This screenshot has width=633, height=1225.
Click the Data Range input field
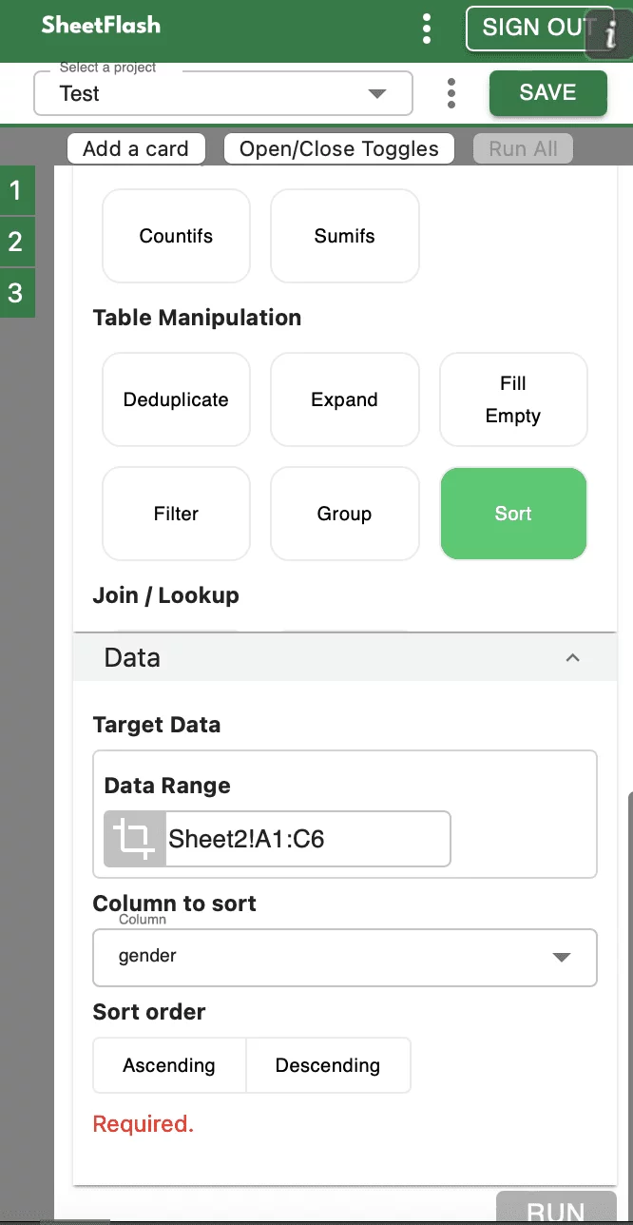307,839
